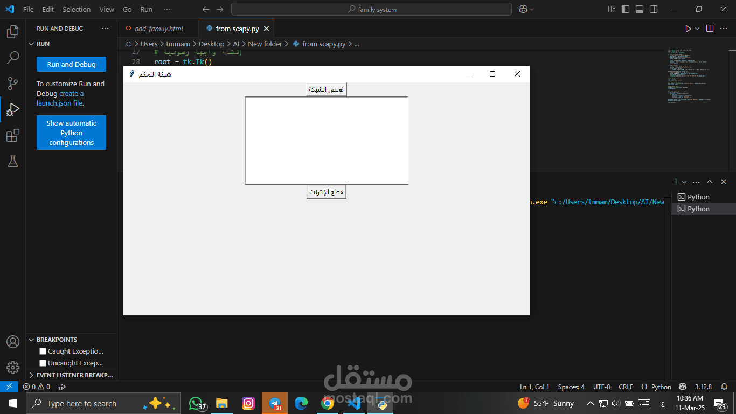Click the family system search bar

[371, 9]
